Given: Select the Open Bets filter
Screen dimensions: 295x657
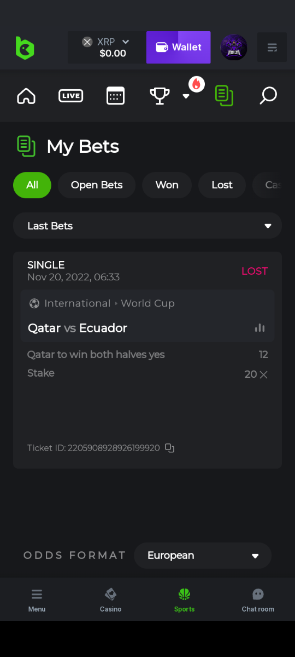Looking at the screenshot, I should pos(97,185).
